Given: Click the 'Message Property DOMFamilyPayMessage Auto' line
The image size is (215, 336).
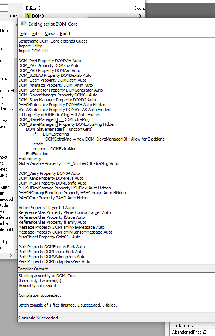Looking at the screenshot, I should 62,228.
